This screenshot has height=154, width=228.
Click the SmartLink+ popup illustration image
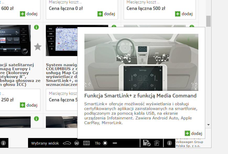(x=141, y=62)
